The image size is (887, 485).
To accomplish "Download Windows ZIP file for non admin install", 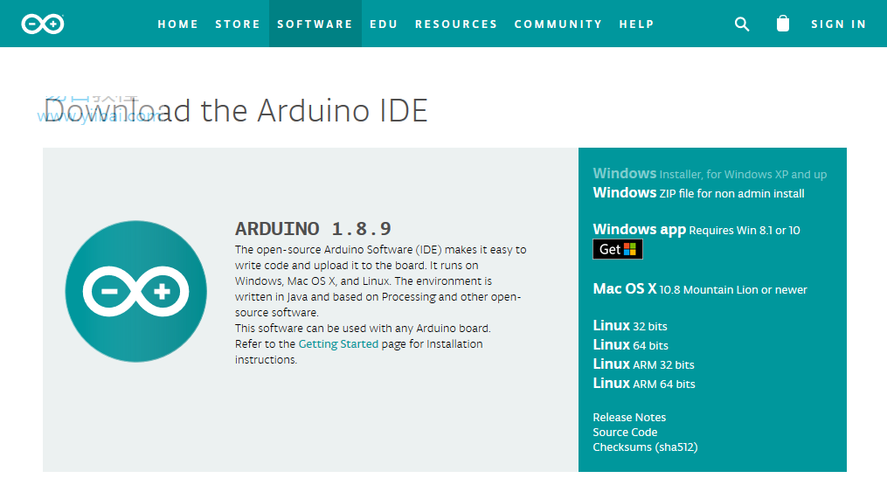I will pos(698,193).
